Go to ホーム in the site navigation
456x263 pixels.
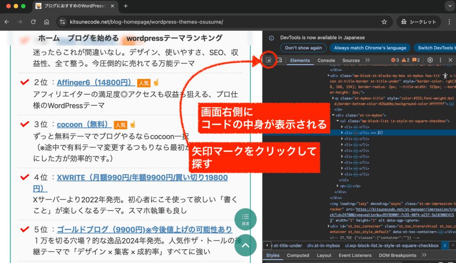click(x=49, y=38)
